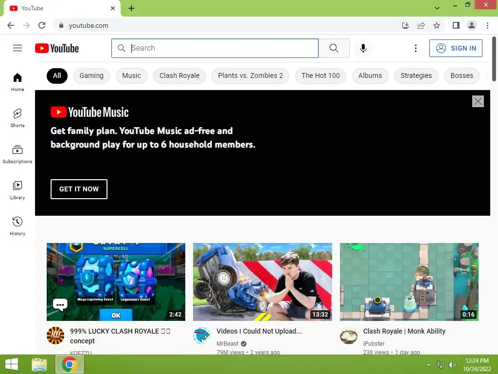Close the YouTube tab
Viewport: 498px width, 374px height.
click(x=113, y=8)
